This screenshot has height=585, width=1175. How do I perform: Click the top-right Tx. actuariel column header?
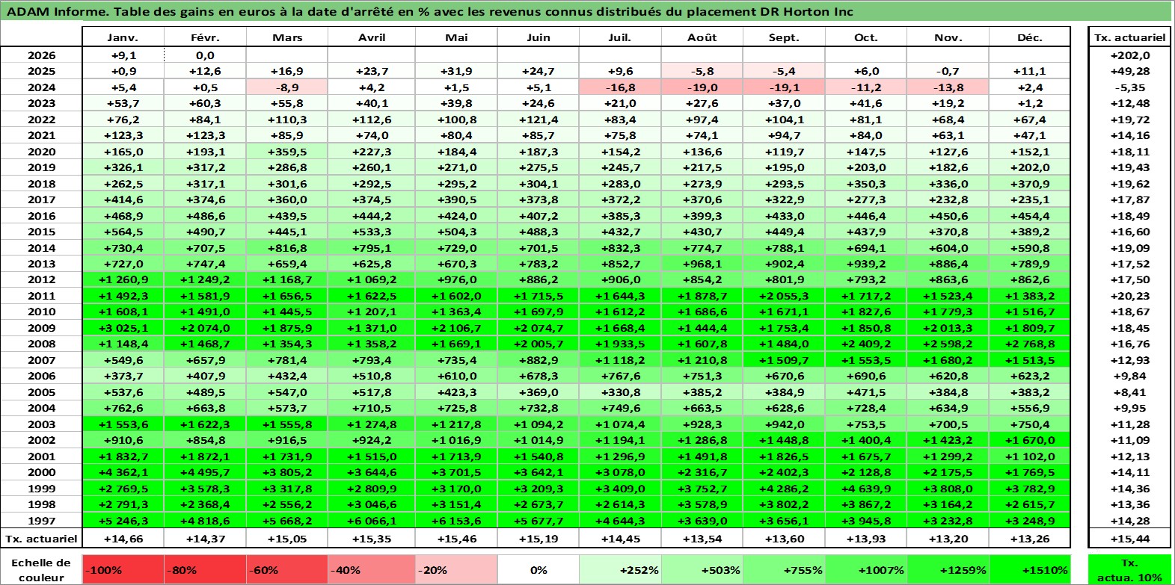1129,37
